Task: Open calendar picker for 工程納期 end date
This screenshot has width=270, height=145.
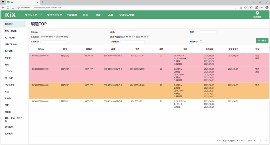Action: (67, 37)
